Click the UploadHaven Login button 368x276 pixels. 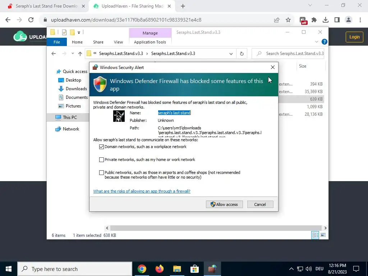[354, 37]
